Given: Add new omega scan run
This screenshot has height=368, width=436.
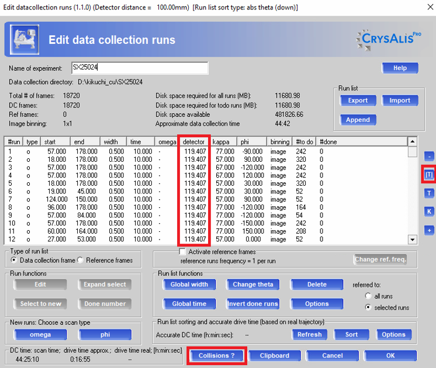Looking at the screenshot, I should 40,334.
